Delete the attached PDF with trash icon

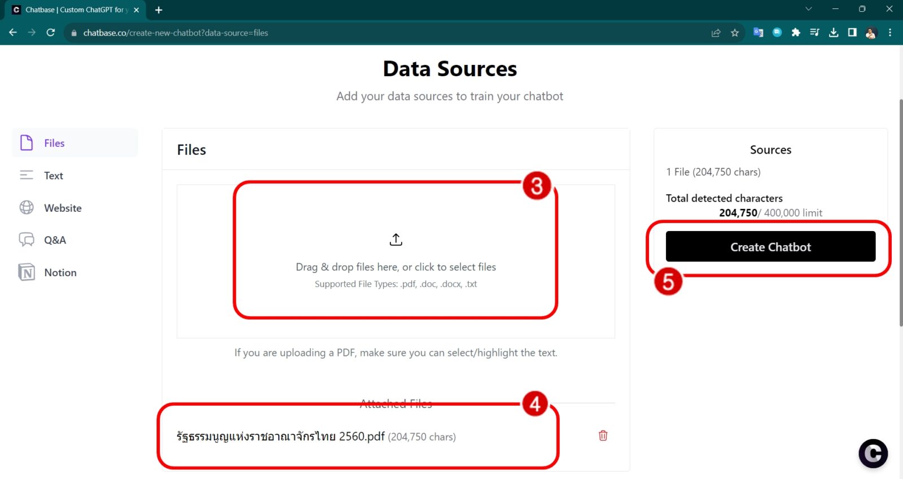[x=603, y=436]
